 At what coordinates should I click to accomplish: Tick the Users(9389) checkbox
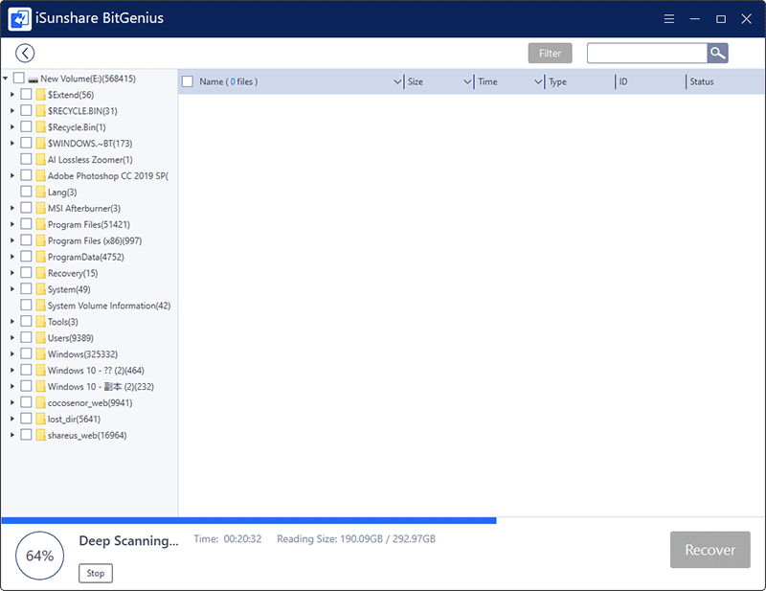[x=26, y=337]
